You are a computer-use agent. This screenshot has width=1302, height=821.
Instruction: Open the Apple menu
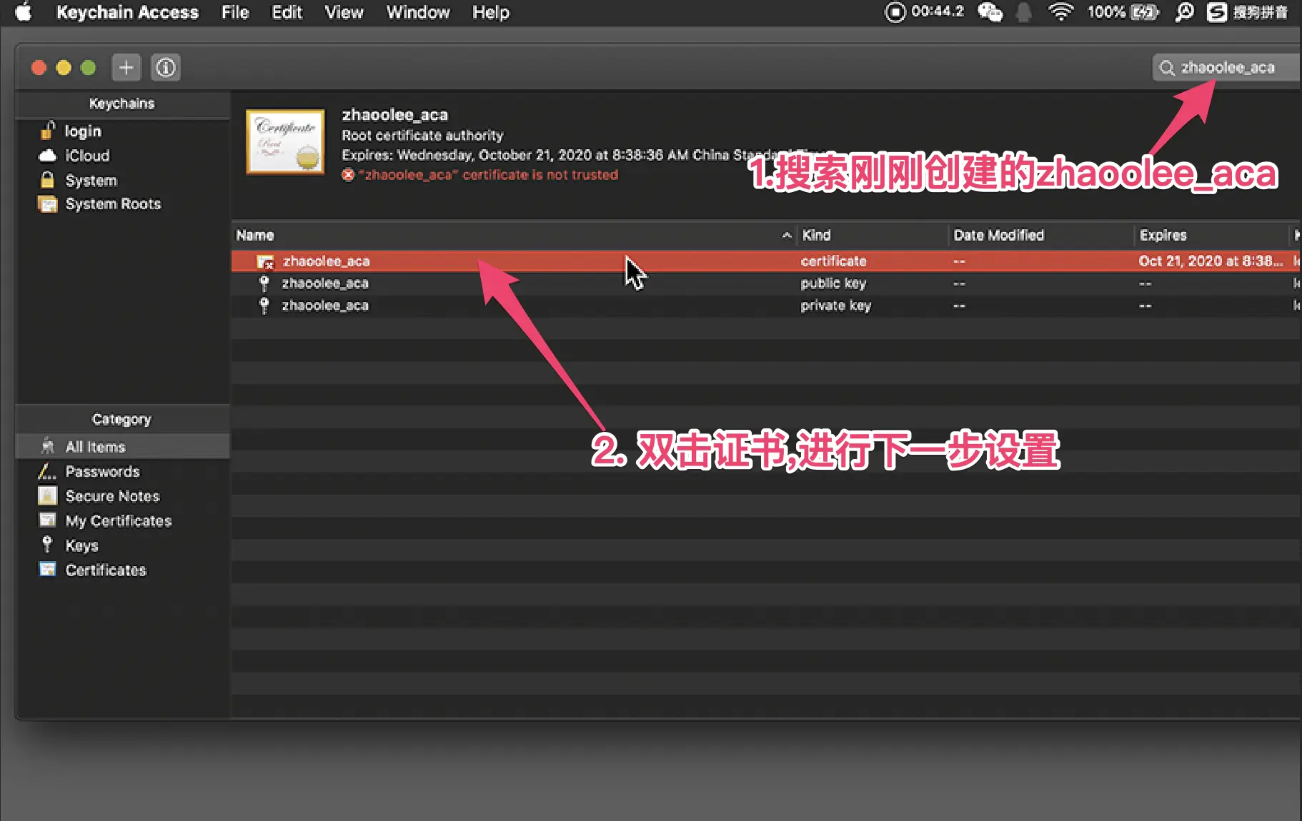point(24,12)
